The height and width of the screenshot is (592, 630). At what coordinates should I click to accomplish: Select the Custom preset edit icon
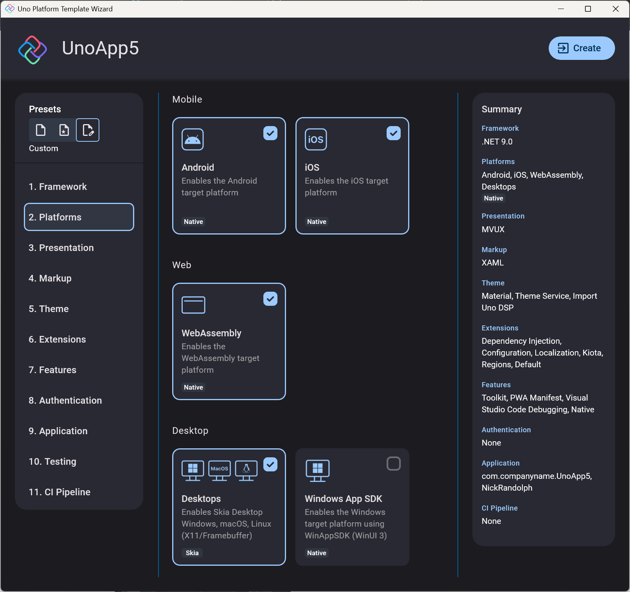[x=88, y=130]
